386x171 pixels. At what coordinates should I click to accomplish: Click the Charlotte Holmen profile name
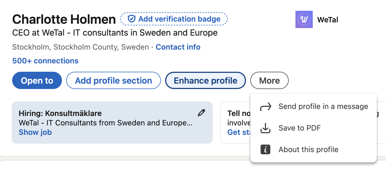pos(64,19)
